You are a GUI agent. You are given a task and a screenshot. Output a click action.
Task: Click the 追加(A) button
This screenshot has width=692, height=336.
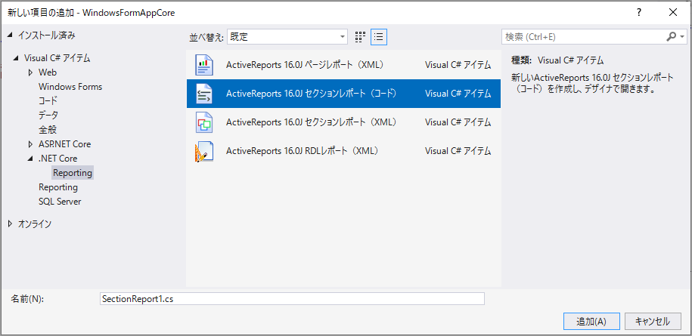(x=591, y=321)
